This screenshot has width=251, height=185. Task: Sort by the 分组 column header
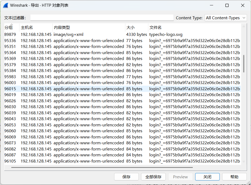point(12,27)
